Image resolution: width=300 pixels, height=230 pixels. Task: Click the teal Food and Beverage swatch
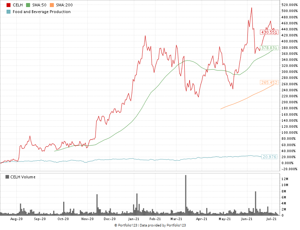9,12
